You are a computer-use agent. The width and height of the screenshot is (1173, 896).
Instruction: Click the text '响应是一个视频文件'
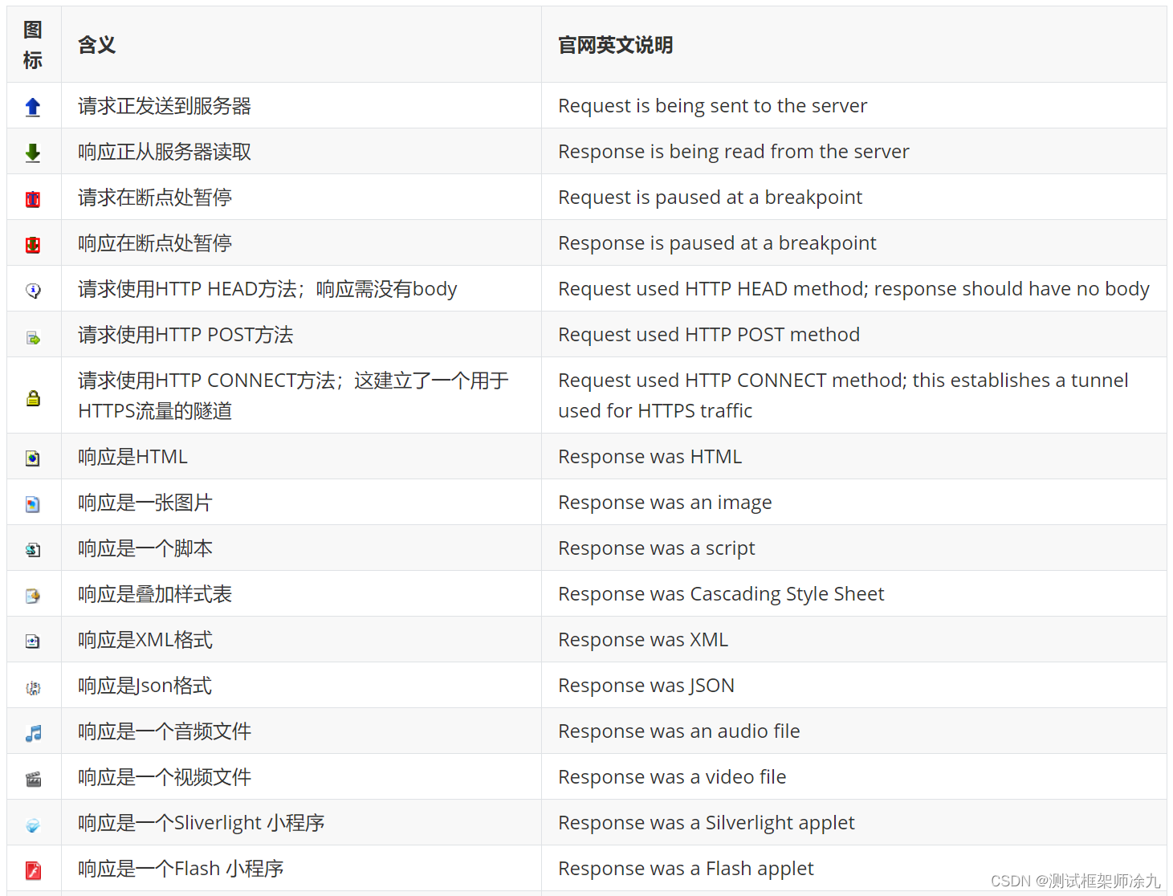(165, 777)
